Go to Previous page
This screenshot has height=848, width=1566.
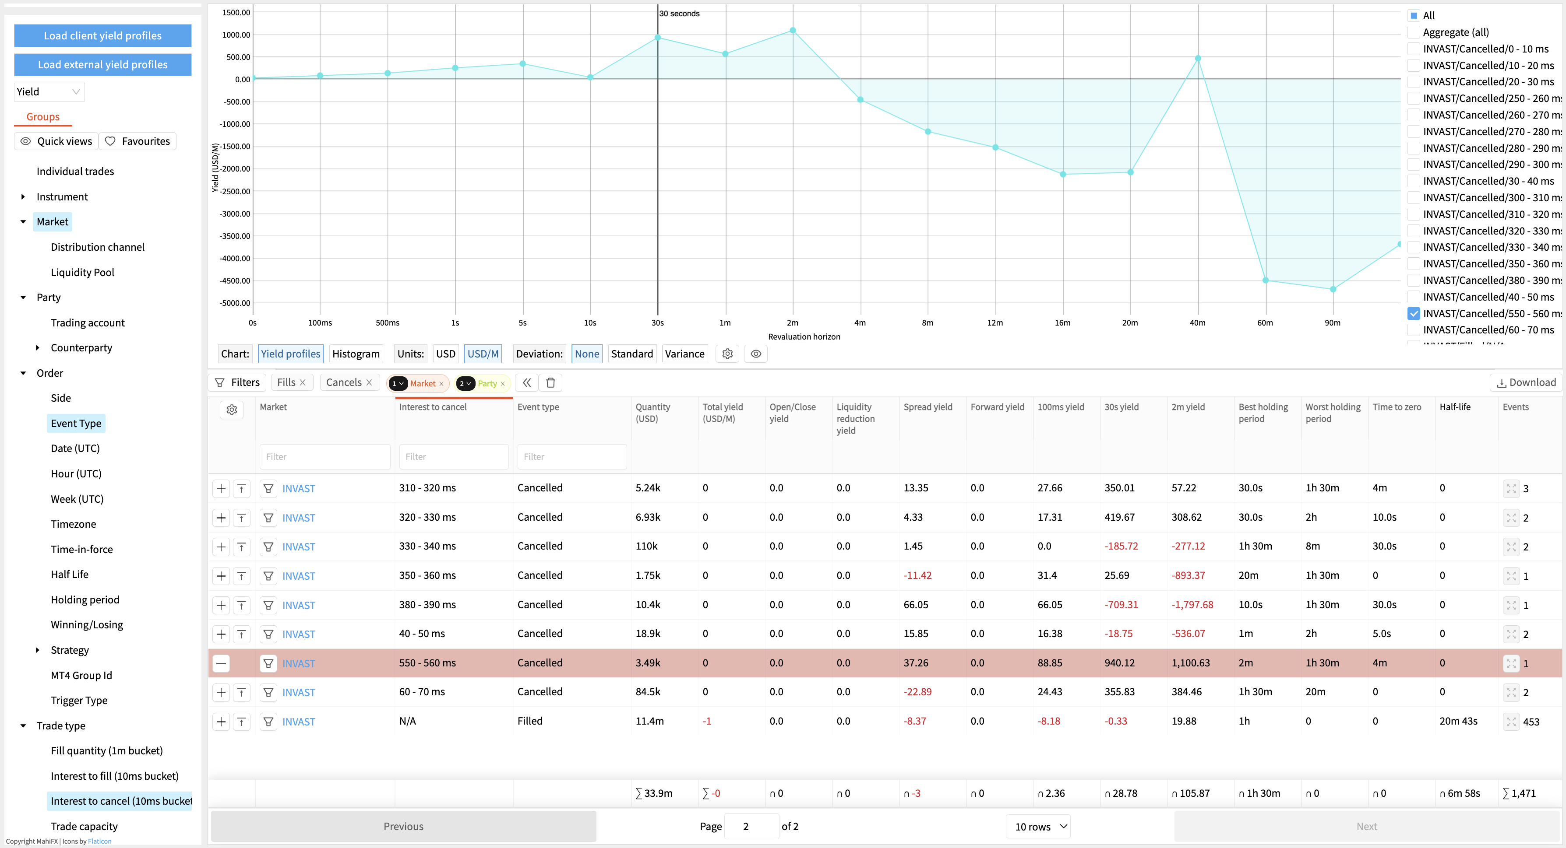[x=403, y=826]
